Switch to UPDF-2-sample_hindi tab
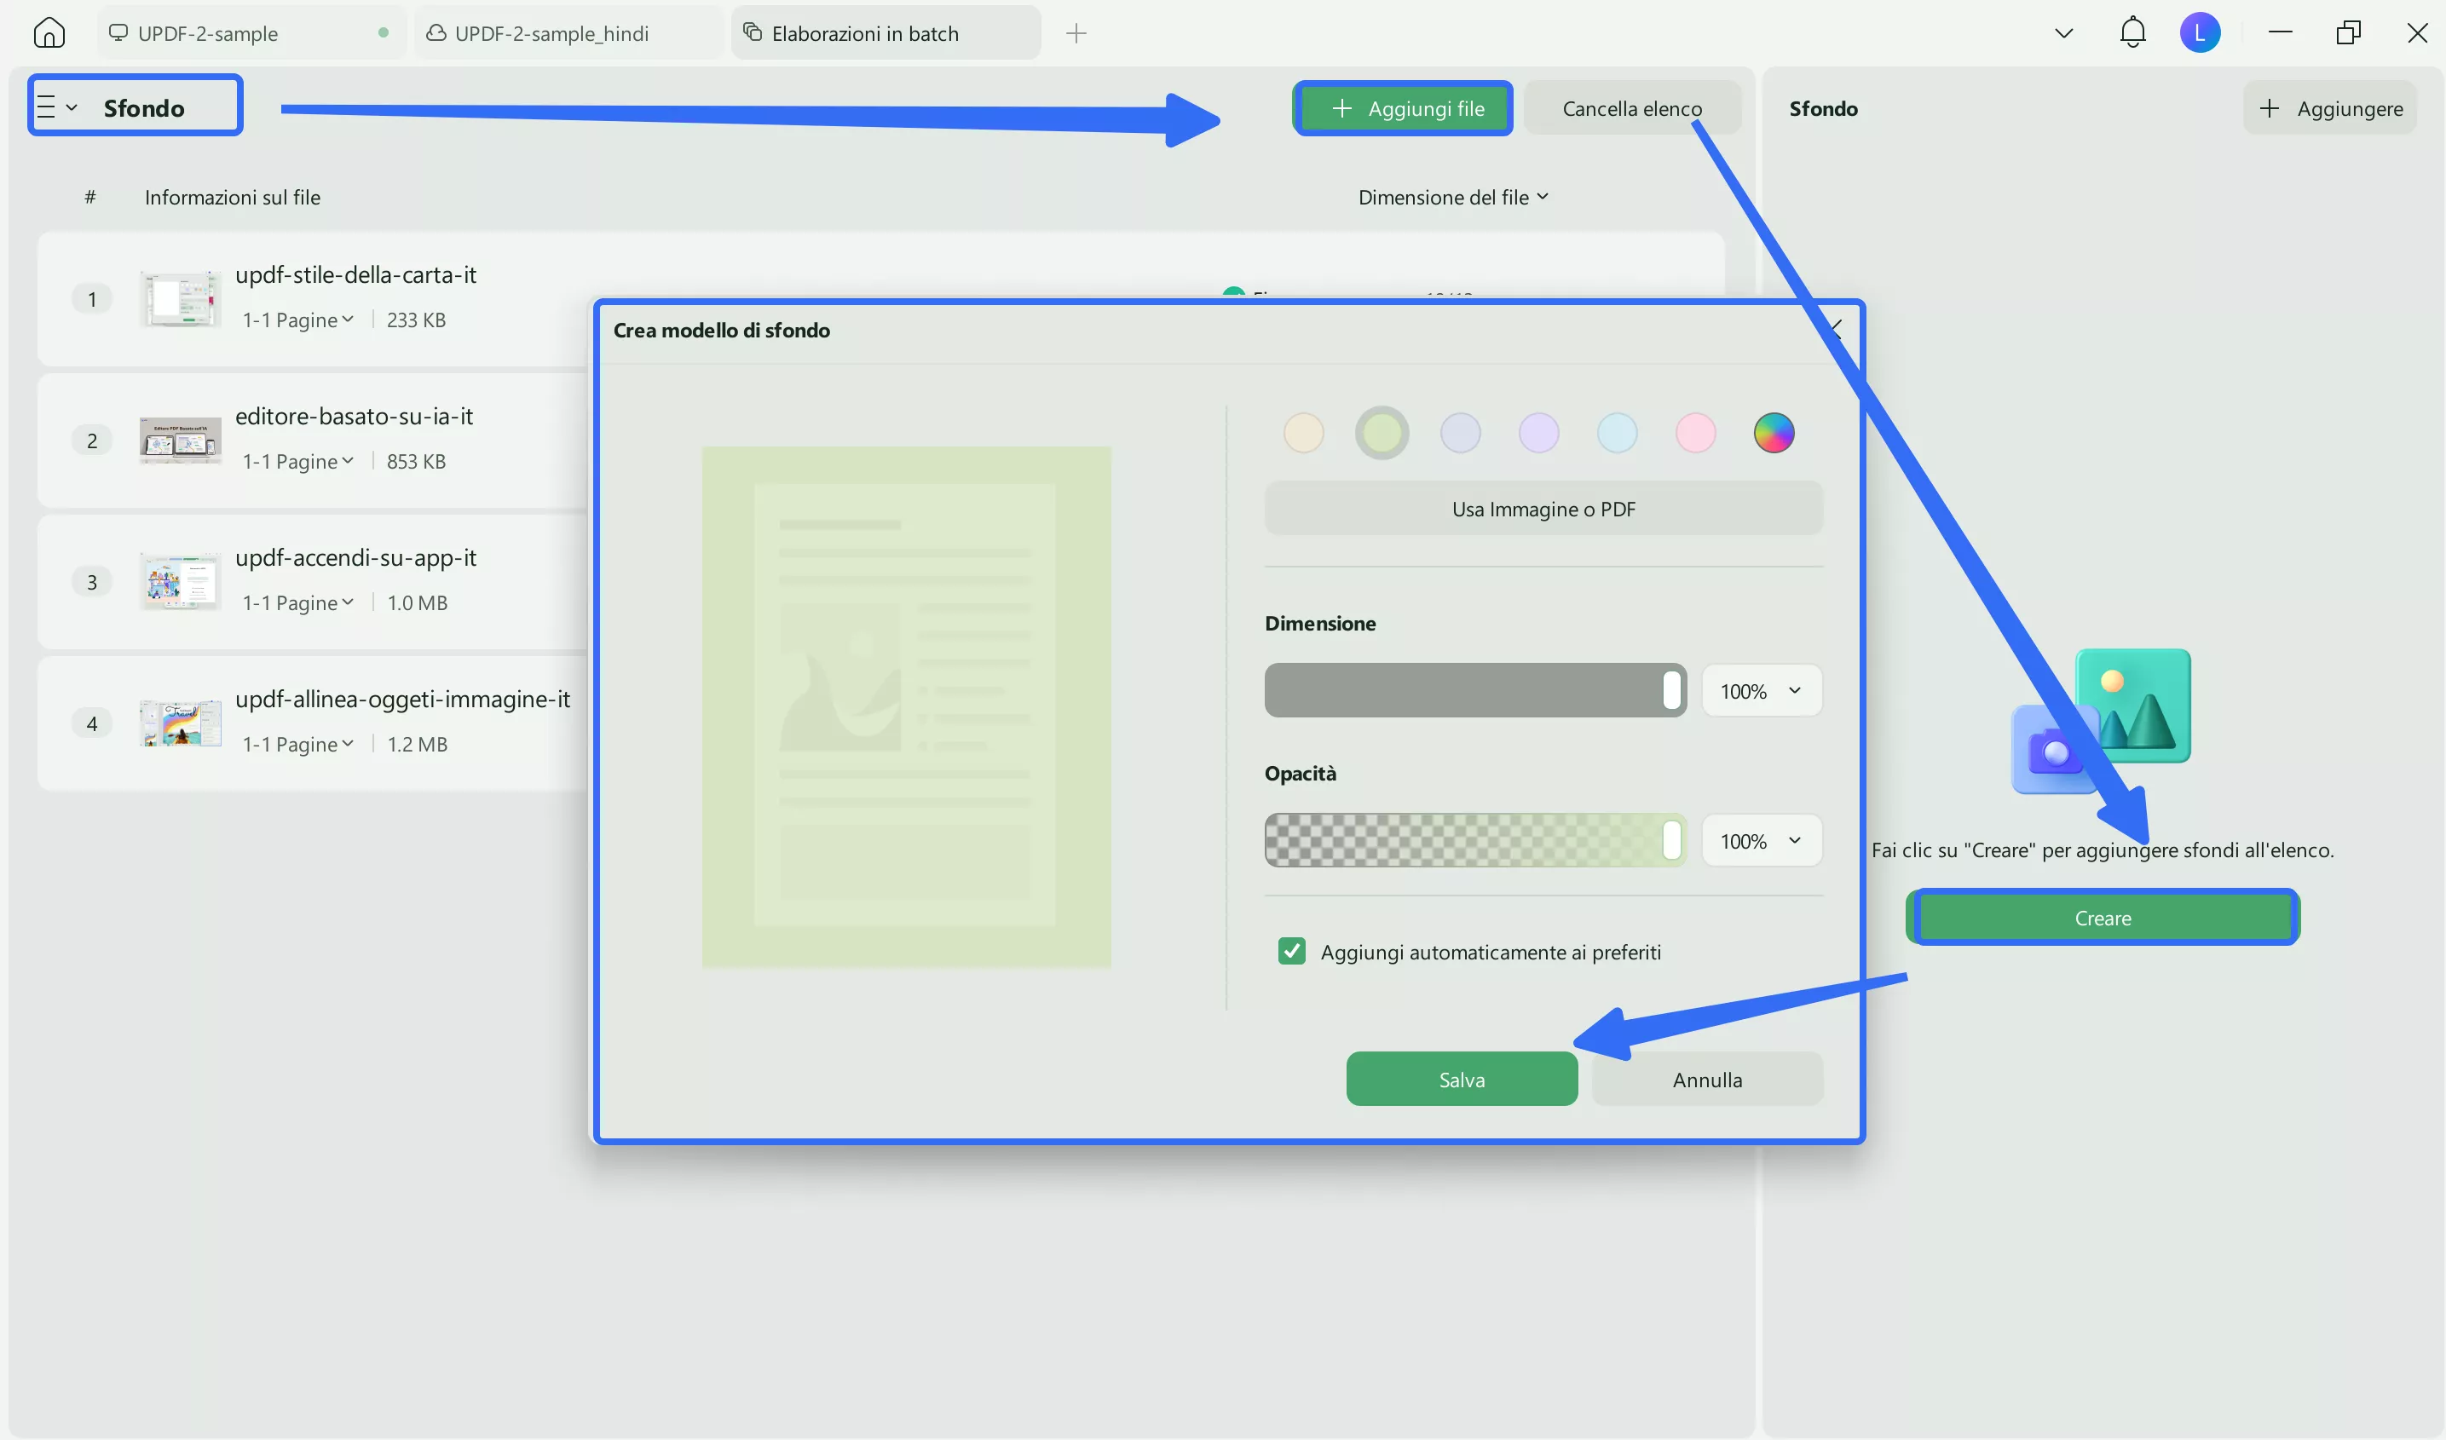This screenshot has width=2446, height=1440. 551,33
